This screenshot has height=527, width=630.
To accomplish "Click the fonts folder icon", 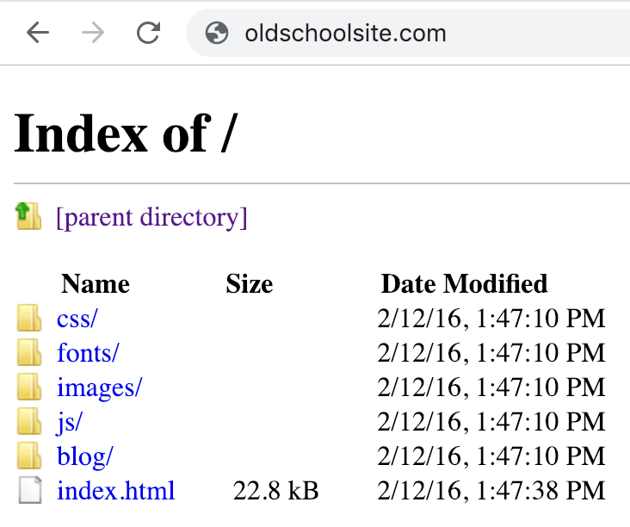I will pos(29,353).
